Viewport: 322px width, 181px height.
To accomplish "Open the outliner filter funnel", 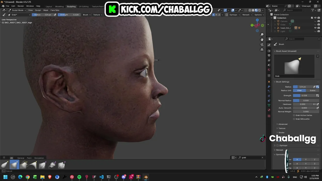I will coord(313,10).
